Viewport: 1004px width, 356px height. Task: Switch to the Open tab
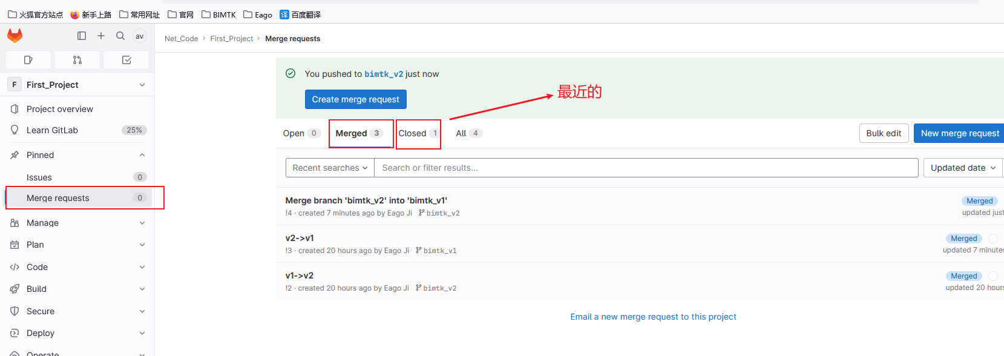[300, 133]
